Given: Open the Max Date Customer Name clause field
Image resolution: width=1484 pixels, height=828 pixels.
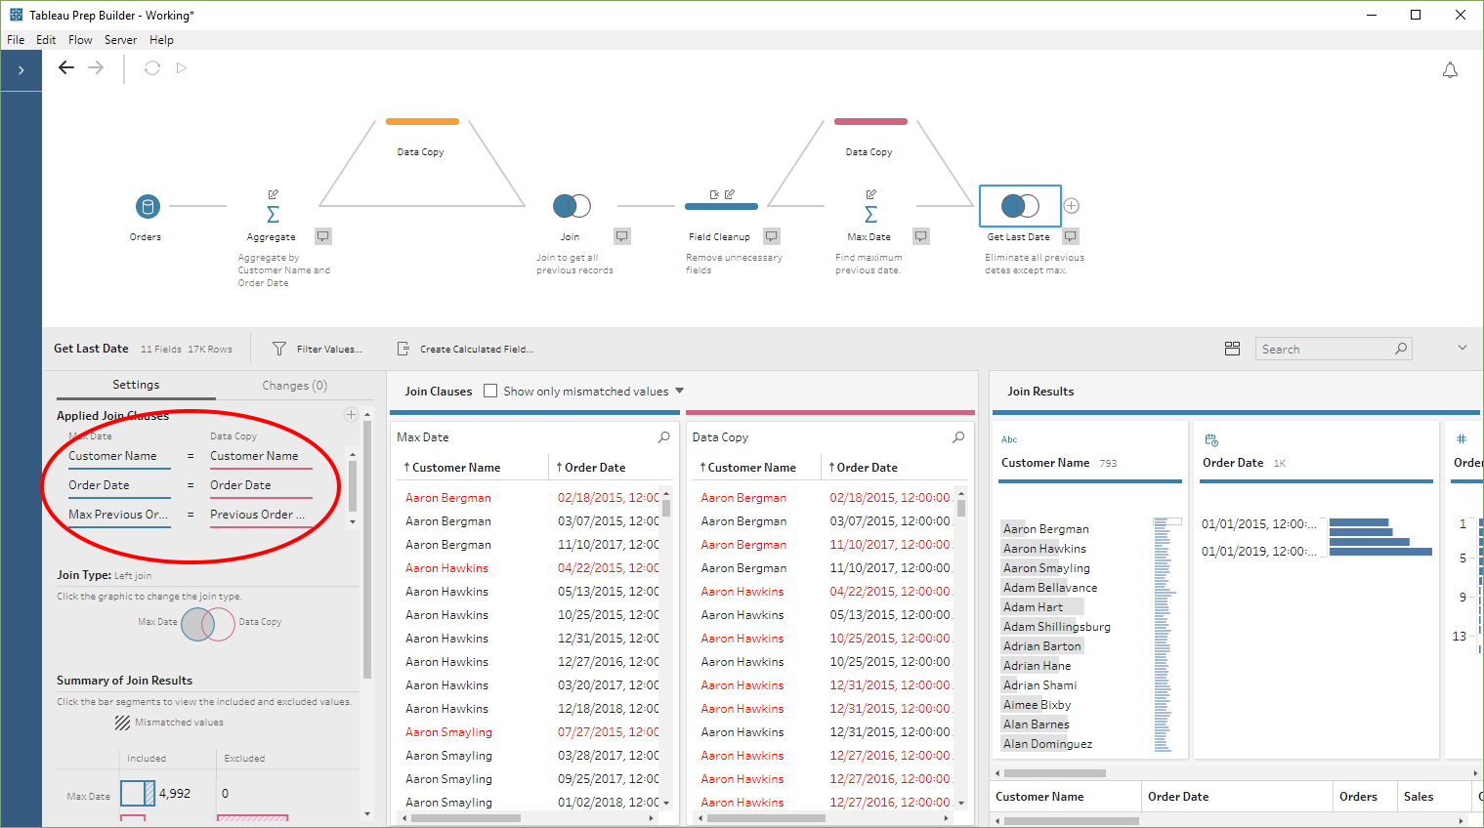Looking at the screenshot, I should click(x=119, y=457).
